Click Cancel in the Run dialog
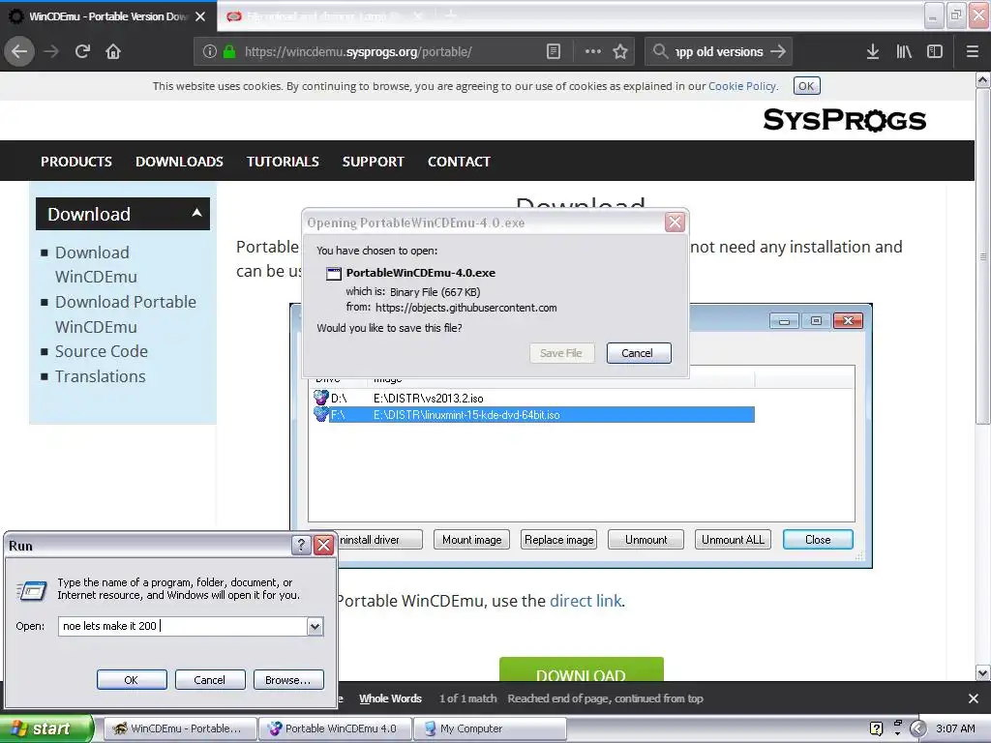Image resolution: width=991 pixels, height=743 pixels. 209,680
